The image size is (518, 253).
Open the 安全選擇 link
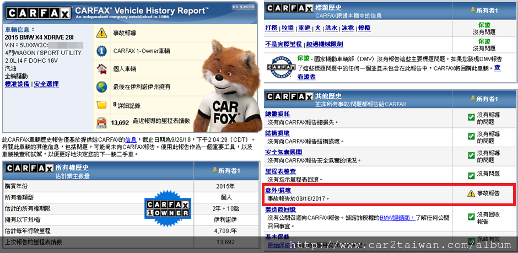click(46, 84)
